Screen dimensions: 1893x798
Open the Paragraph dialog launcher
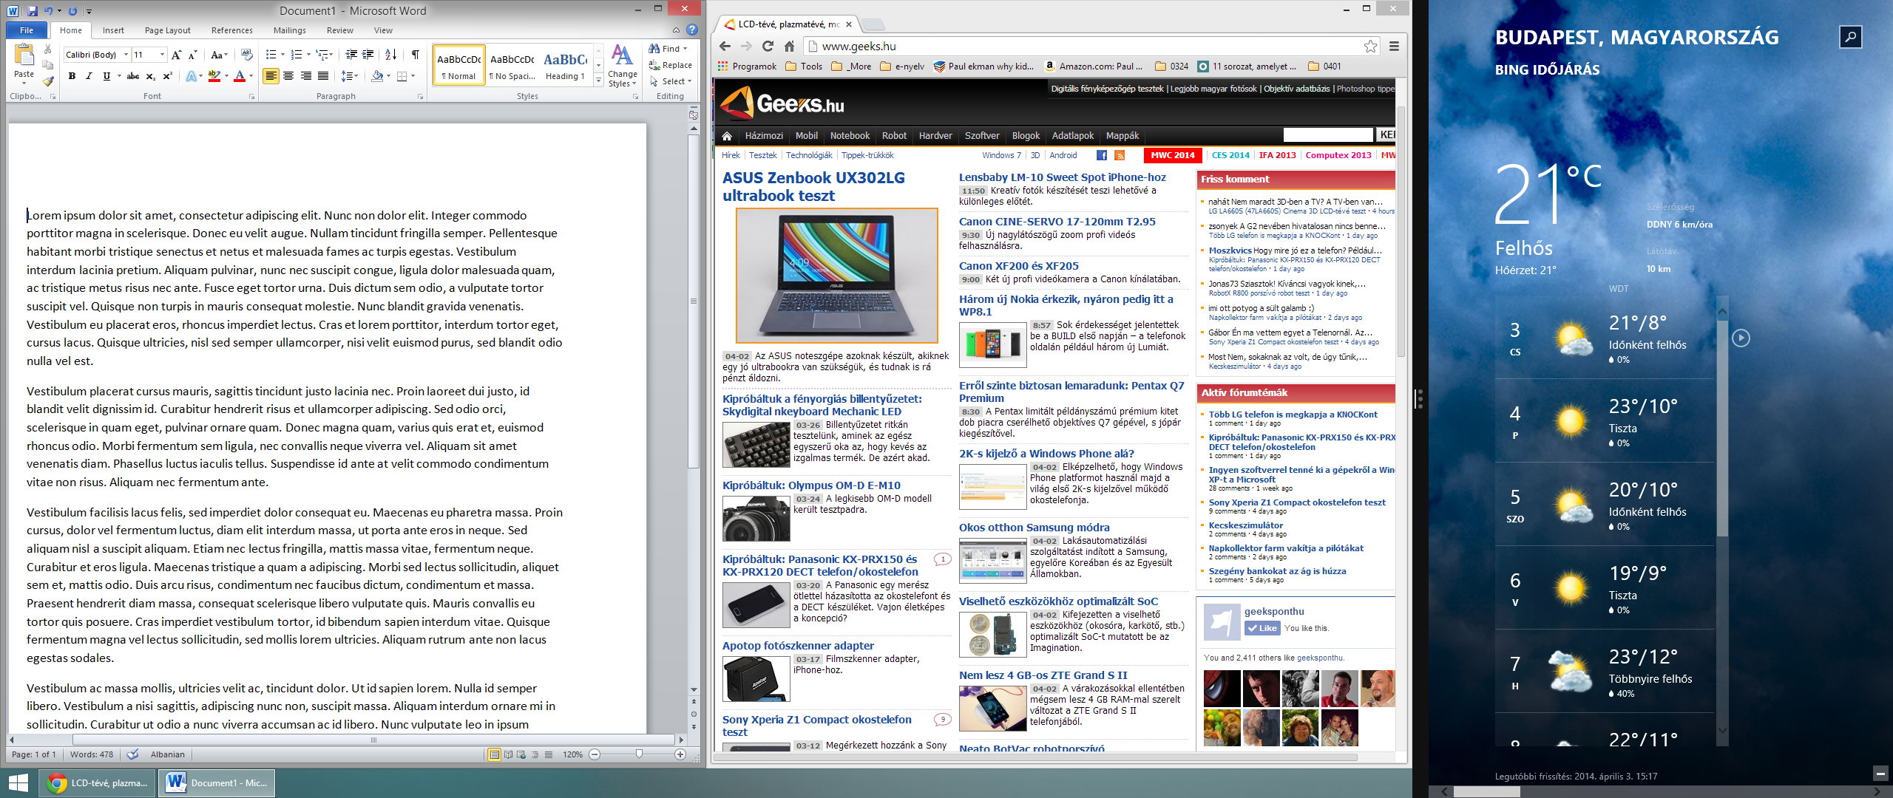420,97
